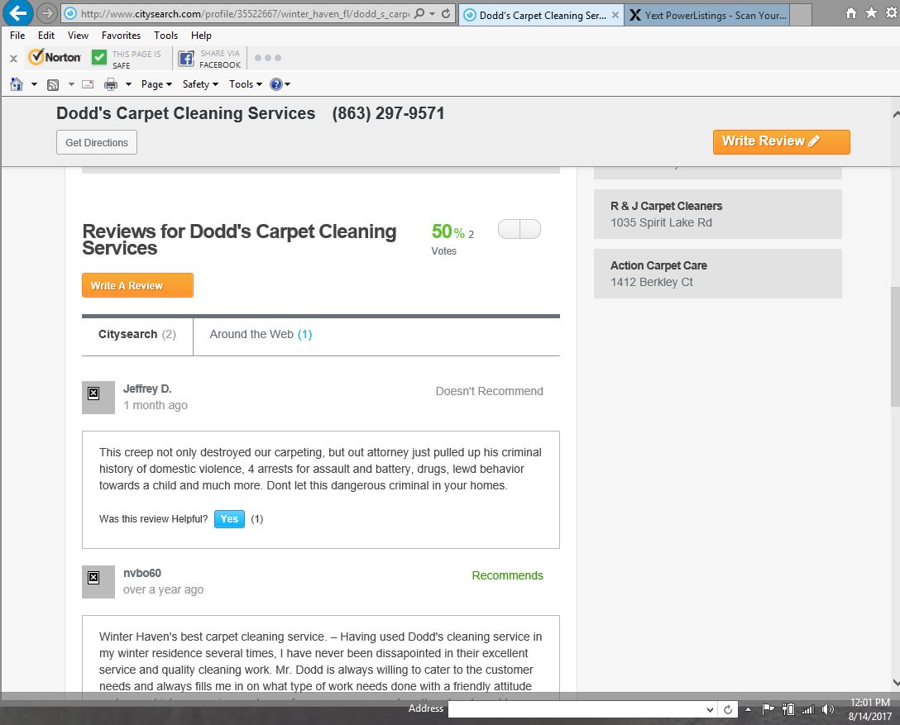Viewport: 900px width, 725px height.
Task: Click the Write A Review button
Action: [x=138, y=286]
